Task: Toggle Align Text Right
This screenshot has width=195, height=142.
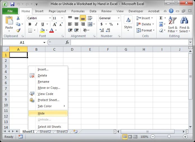Action: (83, 24)
